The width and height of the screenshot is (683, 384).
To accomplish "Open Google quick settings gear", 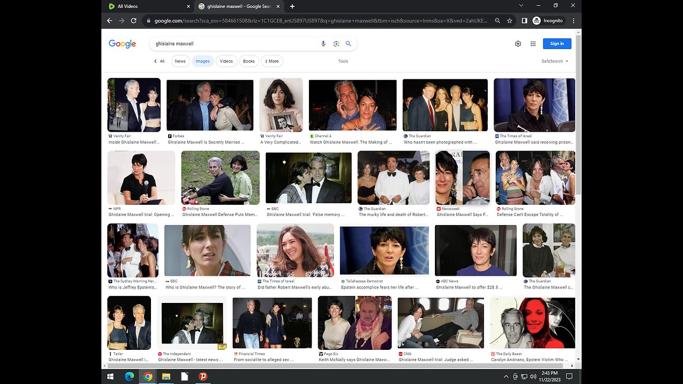I will point(518,44).
